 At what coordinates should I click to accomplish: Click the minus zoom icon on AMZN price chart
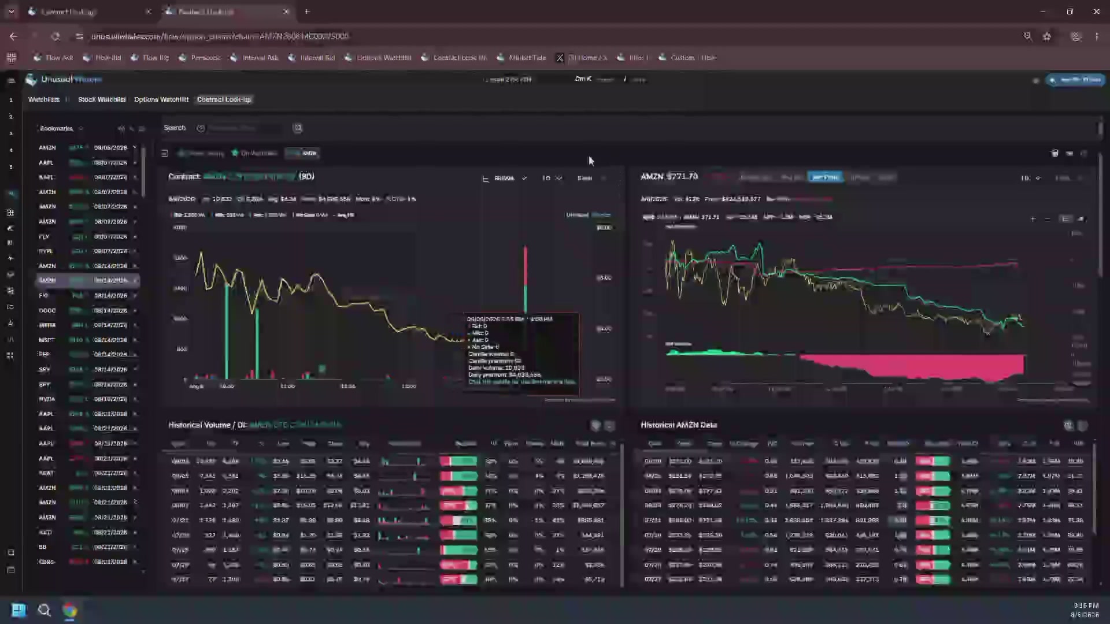click(x=1048, y=219)
